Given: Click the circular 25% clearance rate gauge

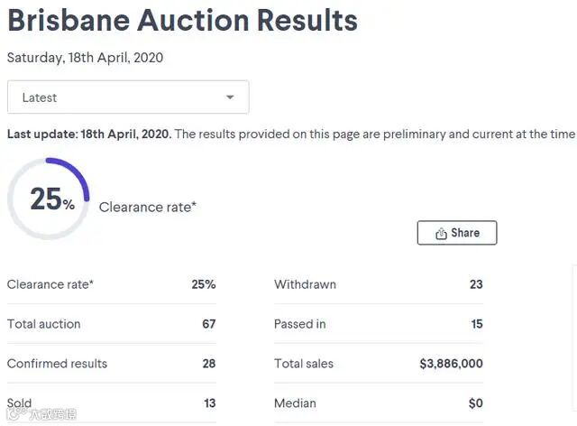Looking at the screenshot, I should point(49,199).
